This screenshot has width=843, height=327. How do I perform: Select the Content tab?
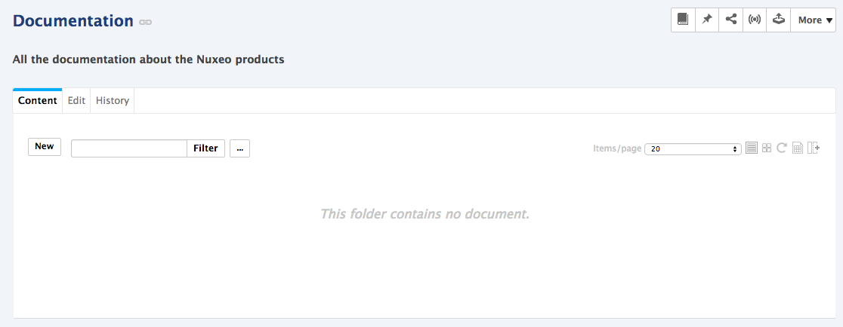[x=37, y=101]
